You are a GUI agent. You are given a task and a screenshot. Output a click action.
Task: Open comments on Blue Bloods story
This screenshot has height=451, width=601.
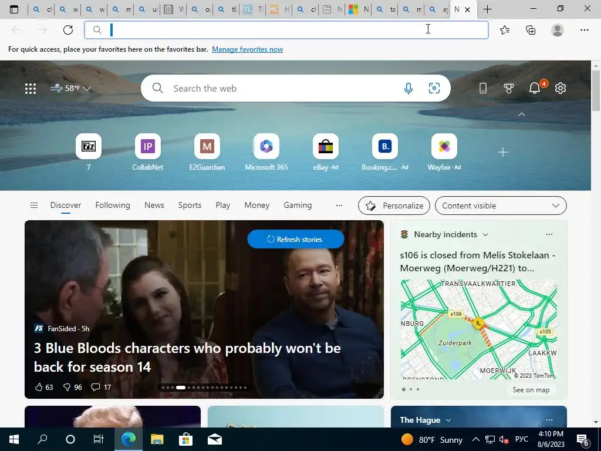[101, 388]
